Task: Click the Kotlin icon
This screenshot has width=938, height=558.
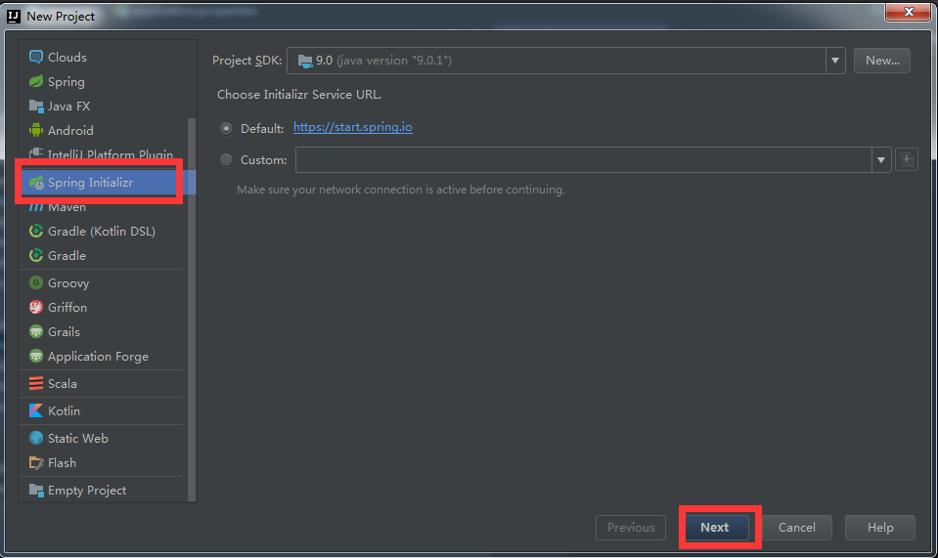Action: [36, 411]
